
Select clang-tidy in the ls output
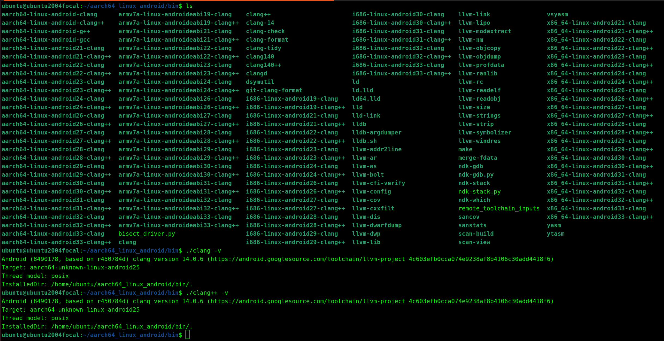tap(263, 48)
